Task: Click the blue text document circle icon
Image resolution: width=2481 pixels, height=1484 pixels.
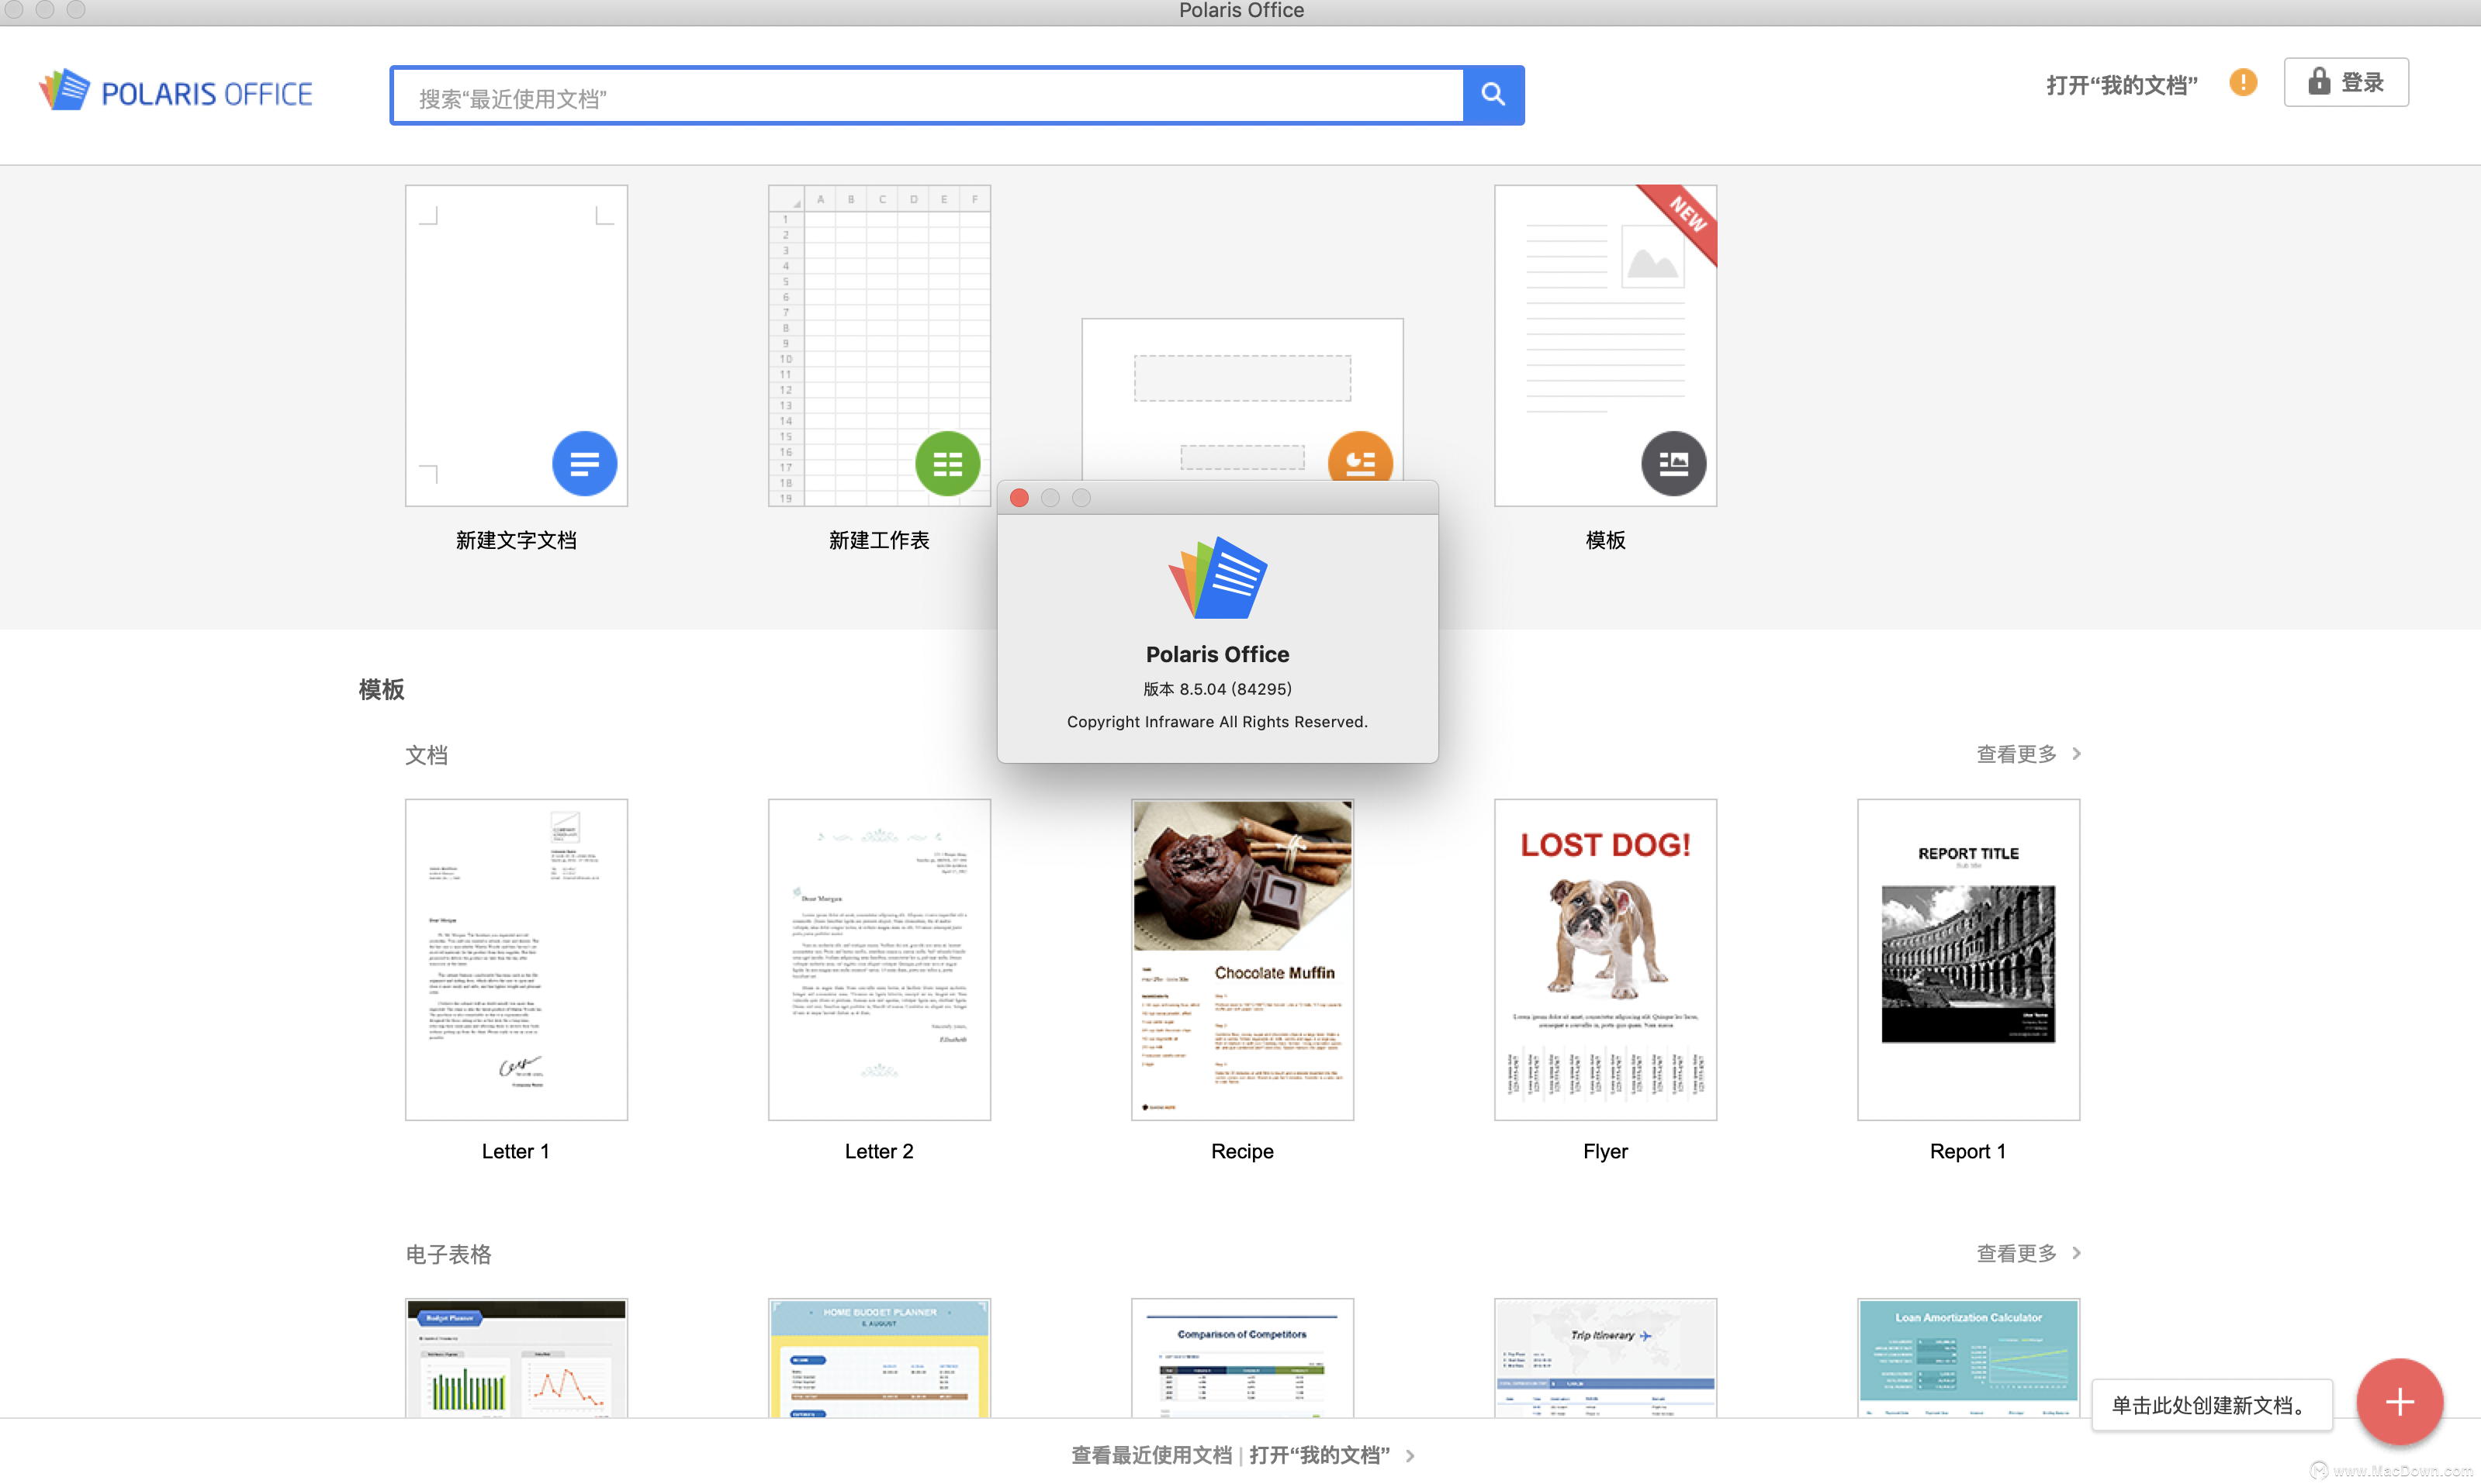Action: 584,463
